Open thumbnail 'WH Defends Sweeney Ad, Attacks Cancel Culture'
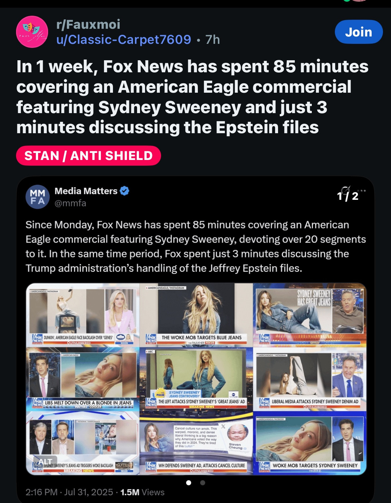Viewport: 391px width, 503px height. pos(196,443)
